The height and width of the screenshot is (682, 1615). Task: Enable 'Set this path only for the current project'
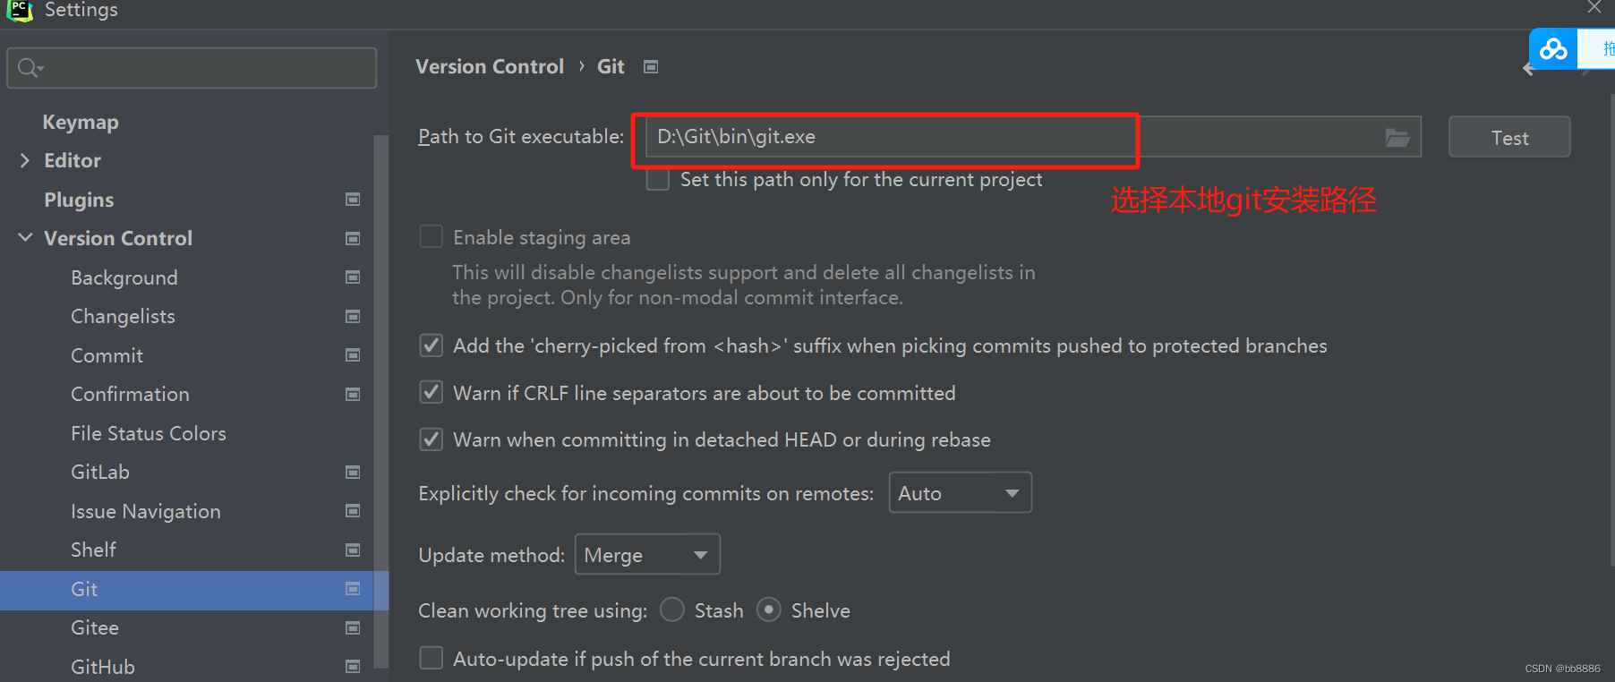(x=657, y=179)
